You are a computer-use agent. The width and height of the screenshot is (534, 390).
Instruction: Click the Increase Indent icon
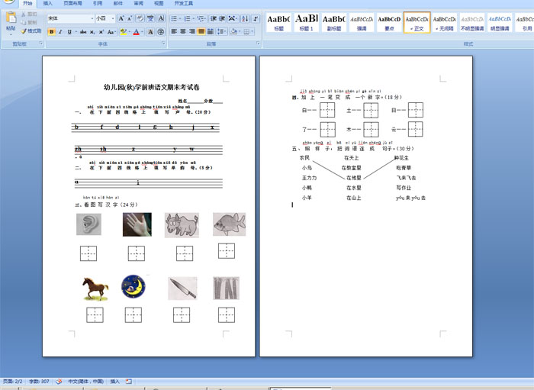pyautogui.click(x=222, y=18)
